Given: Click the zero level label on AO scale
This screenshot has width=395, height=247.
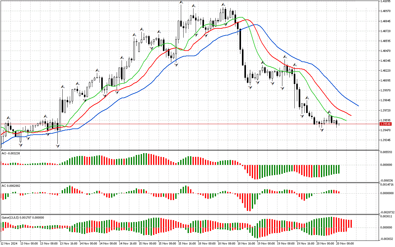Looking at the screenshot, I should tap(387, 165).
